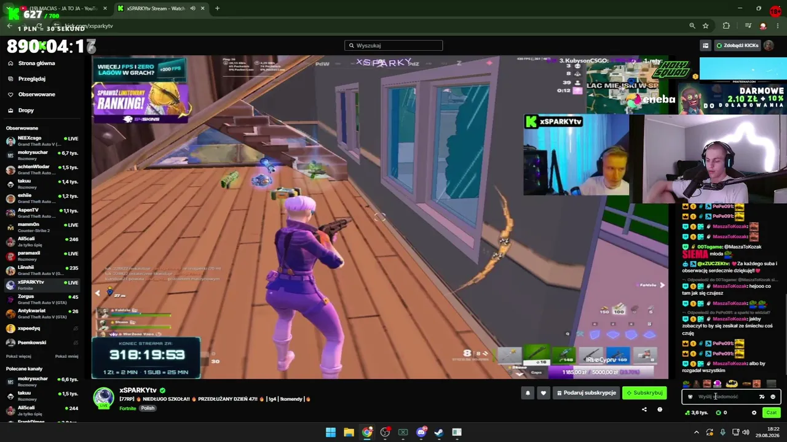Click the microphone icon in system tray
Image resolution: width=787 pixels, height=442 pixels.
[722, 432]
